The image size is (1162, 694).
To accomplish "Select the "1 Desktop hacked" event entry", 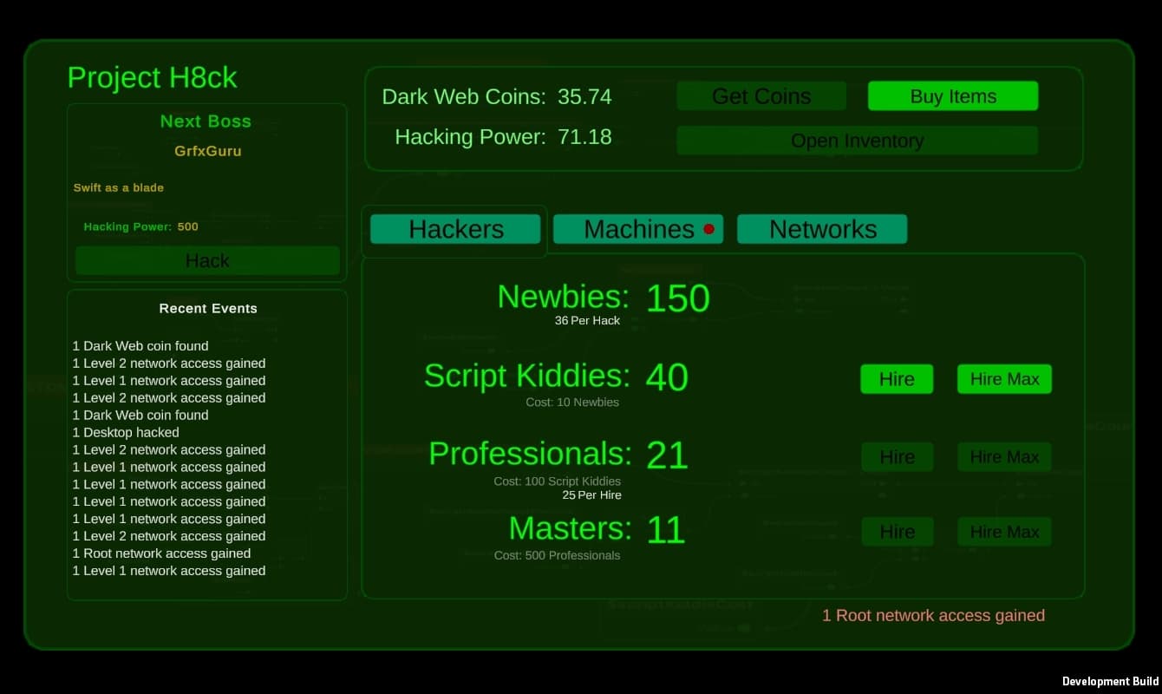I will 126,432.
